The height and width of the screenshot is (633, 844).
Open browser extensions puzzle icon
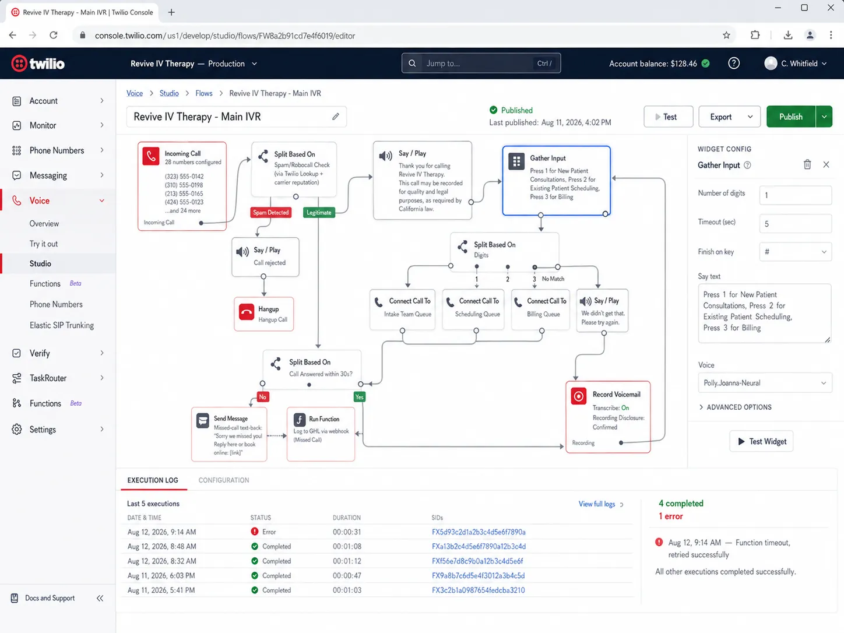[755, 35]
